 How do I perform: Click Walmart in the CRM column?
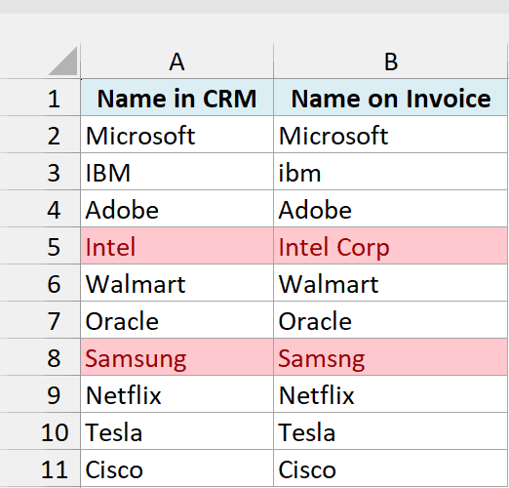click(x=176, y=283)
